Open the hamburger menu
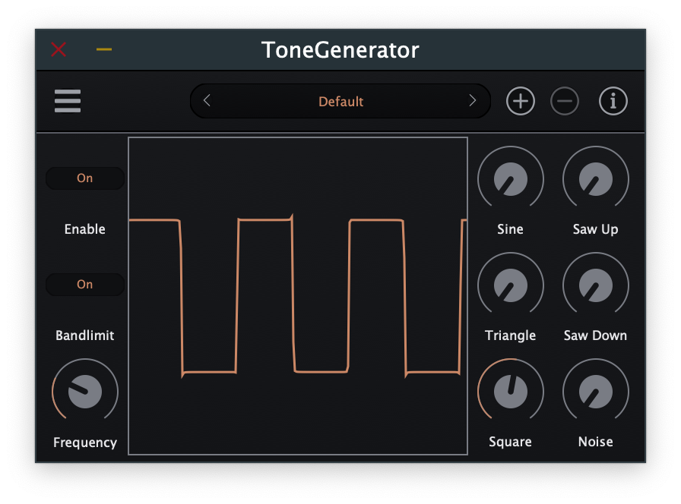 tap(67, 100)
